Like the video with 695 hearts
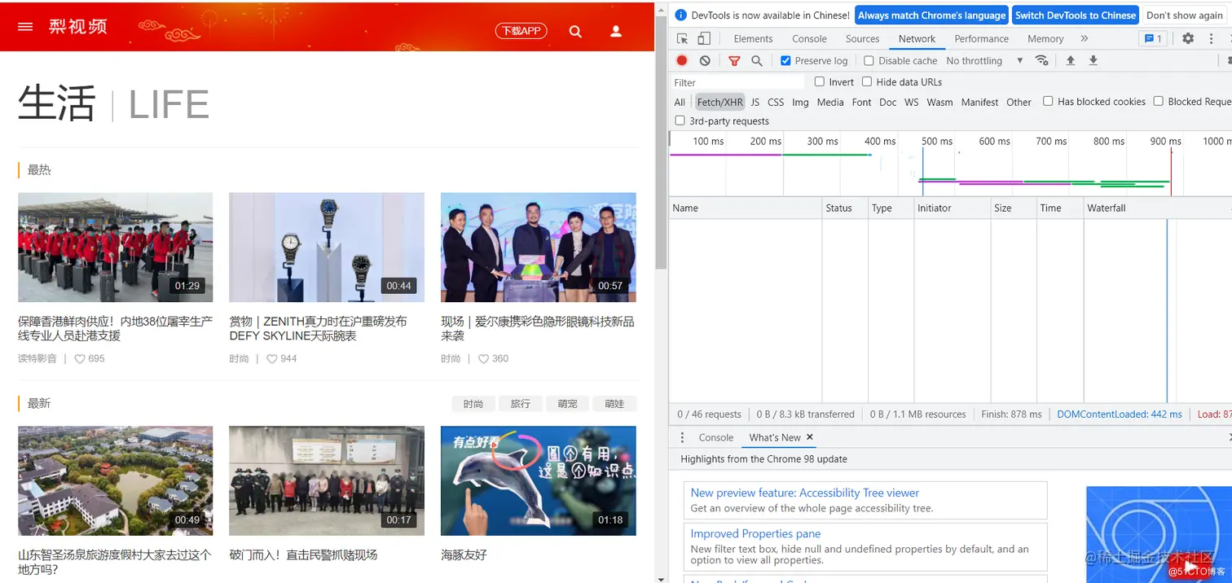Screen dimensions: 1232x583 (80, 358)
